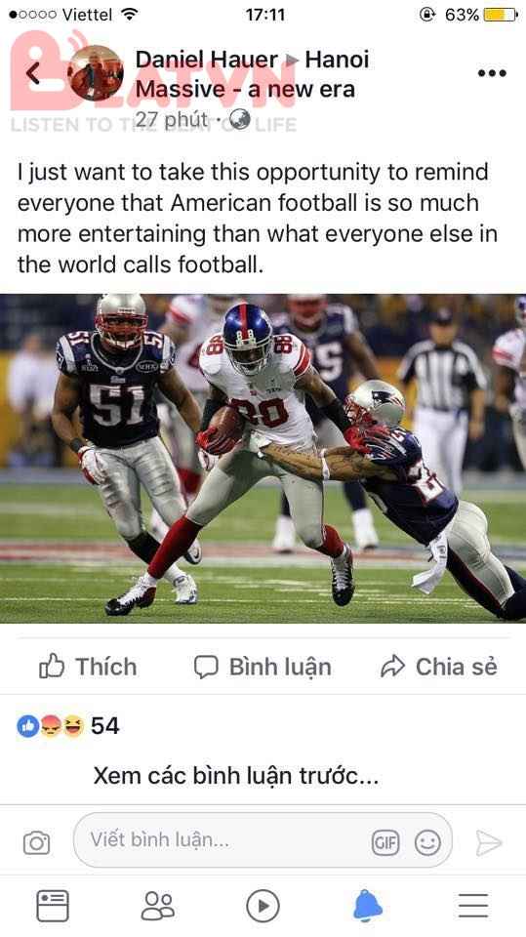Open the three-dot post options menu
Screen dimensions: 526x937
(492, 73)
